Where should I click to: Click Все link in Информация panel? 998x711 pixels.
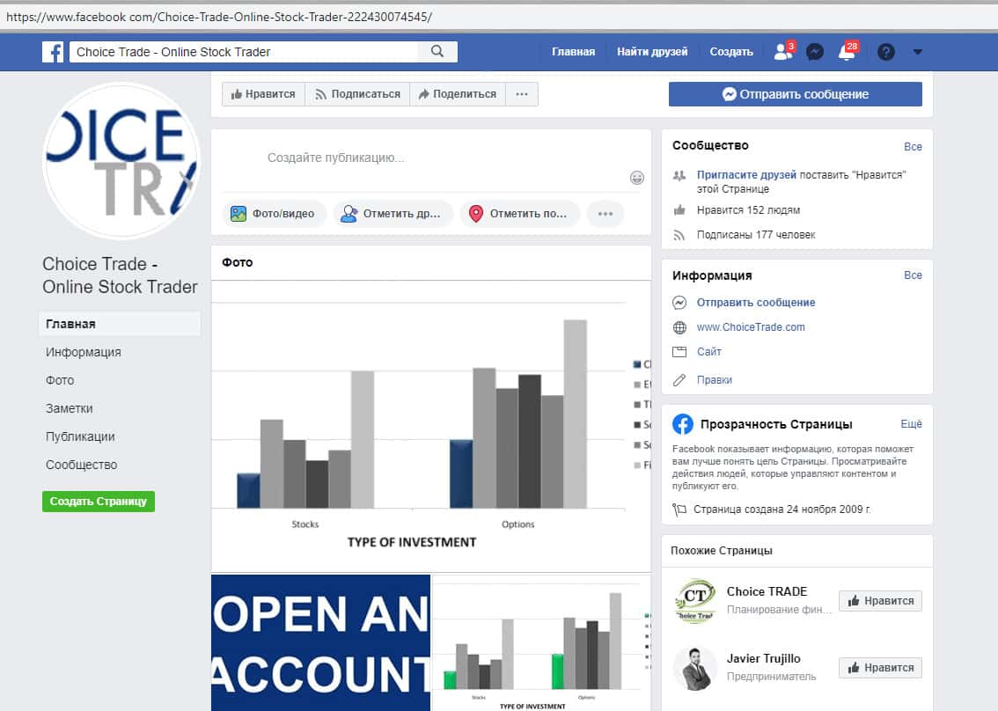tap(913, 275)
